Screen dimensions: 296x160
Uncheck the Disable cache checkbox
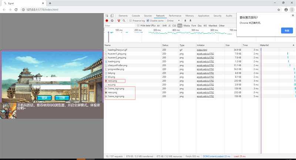(148, 21)
